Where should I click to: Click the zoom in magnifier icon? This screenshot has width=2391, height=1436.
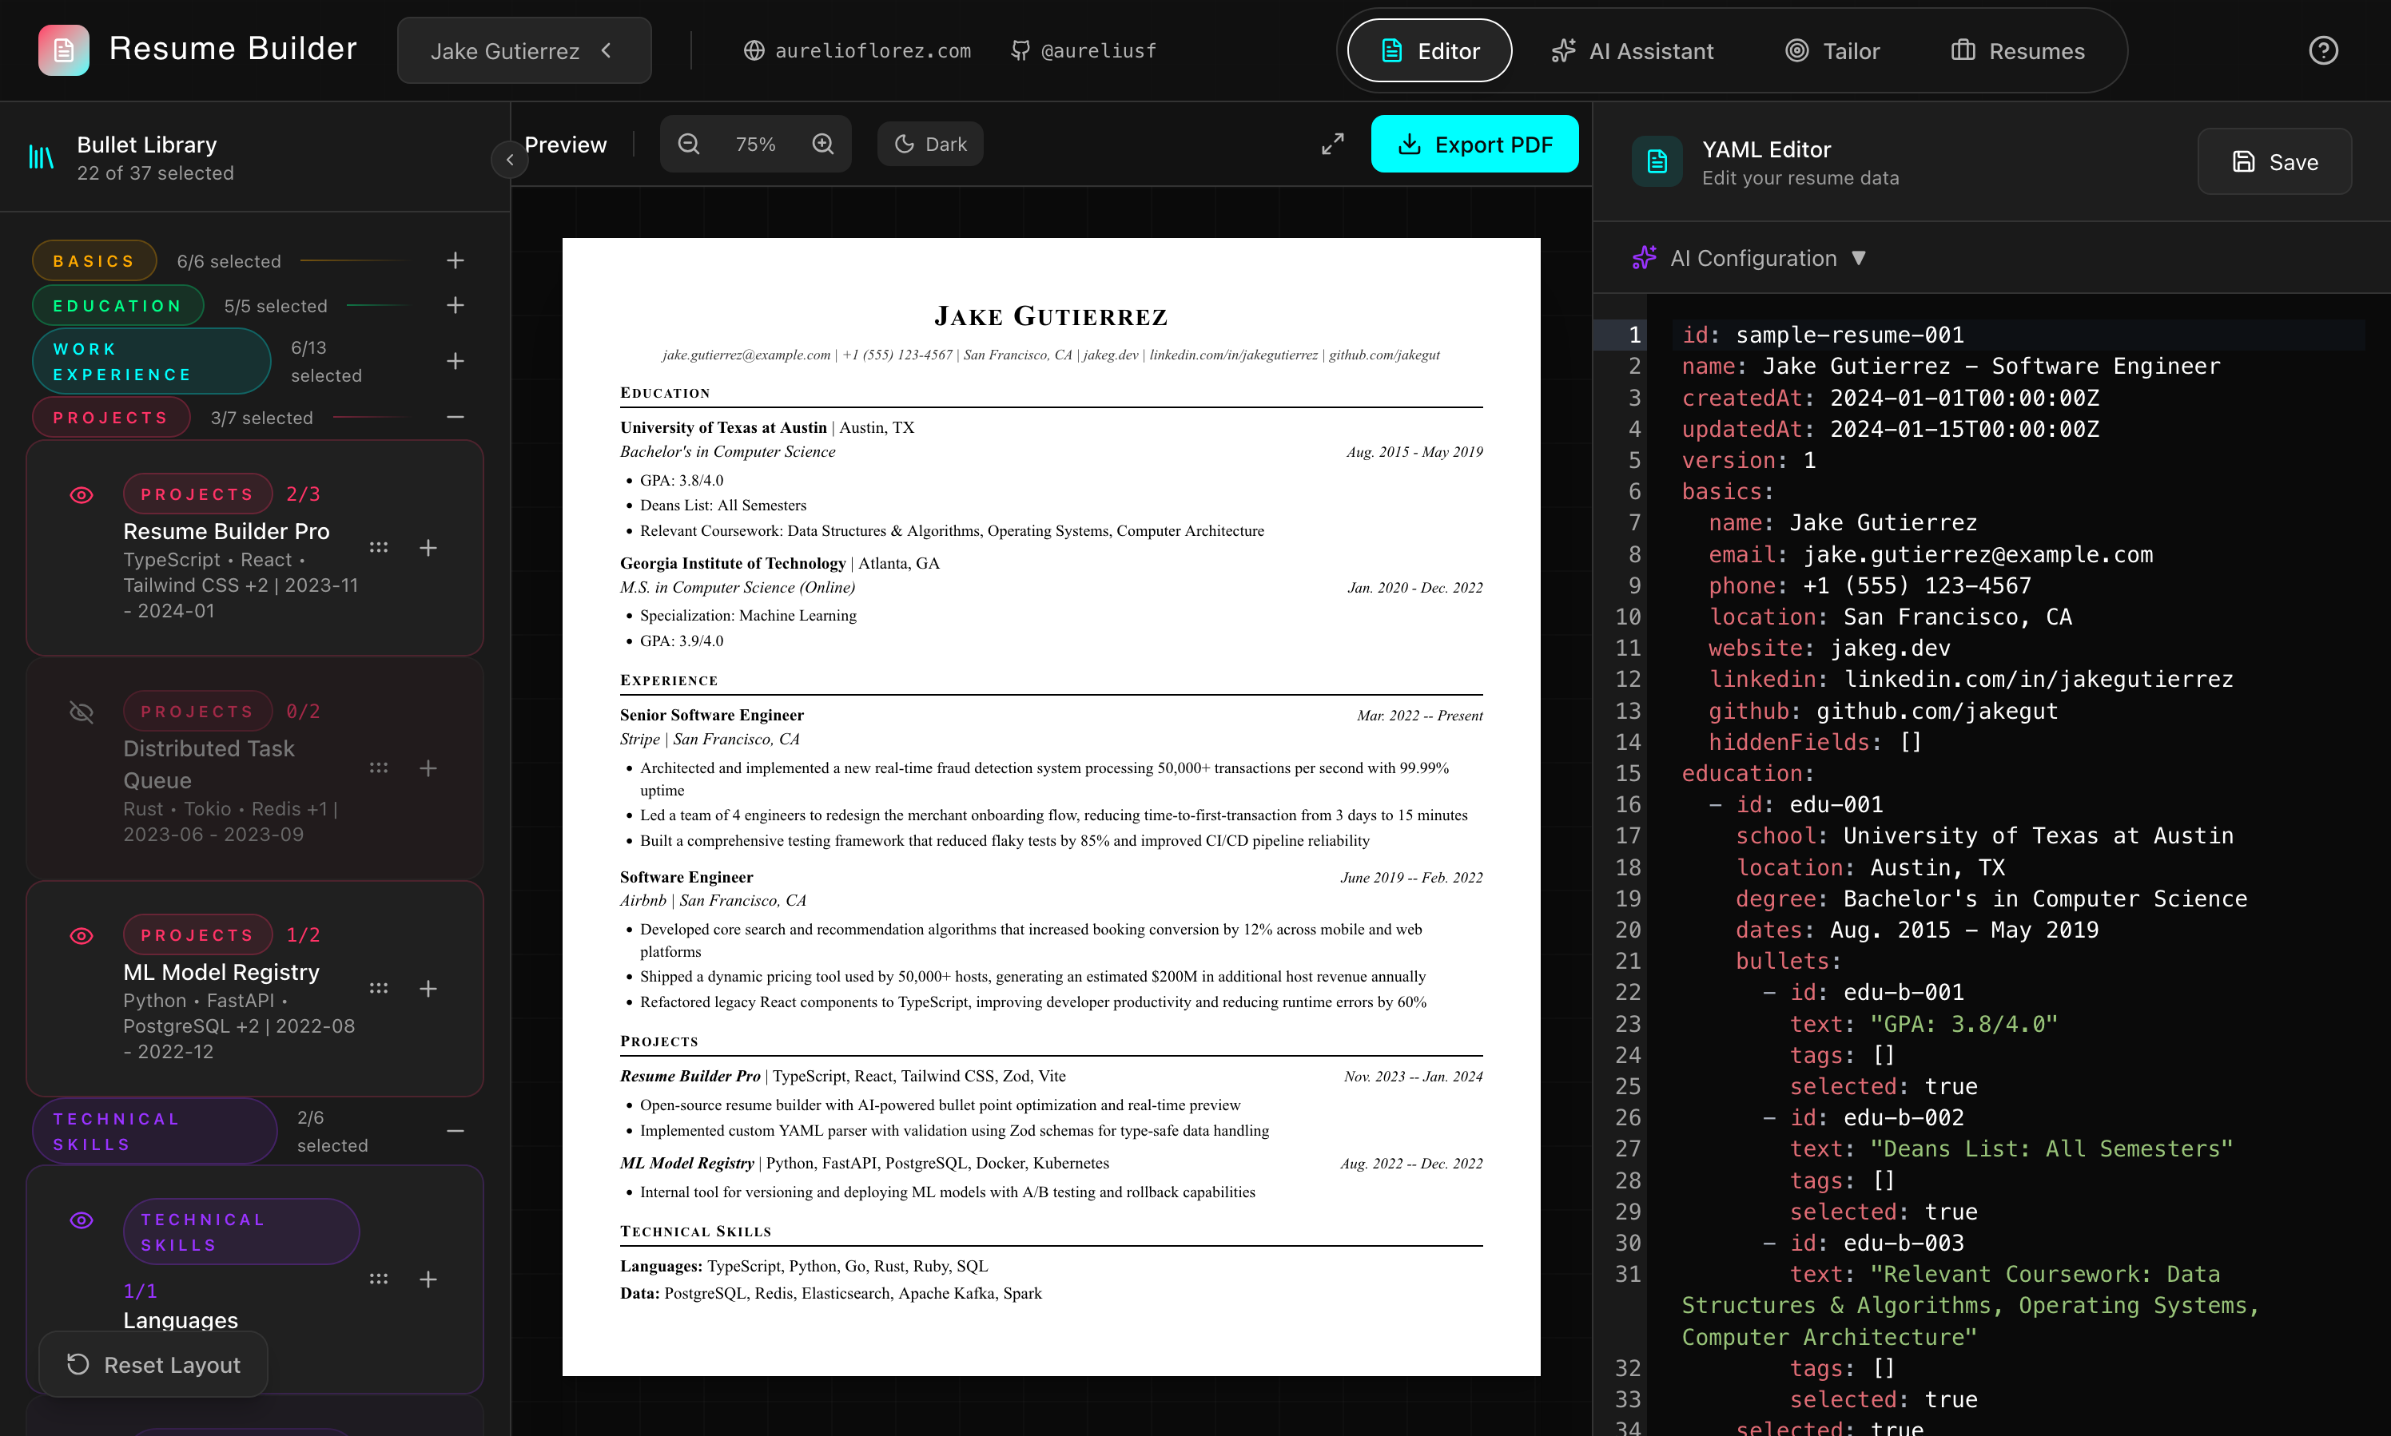pos(823,145)
